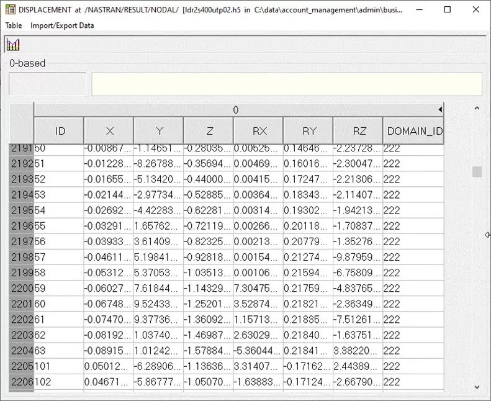Screen dimensions: 491x401
Task: Click the HDFView table icon in title bar
Action: coord(10,10)
